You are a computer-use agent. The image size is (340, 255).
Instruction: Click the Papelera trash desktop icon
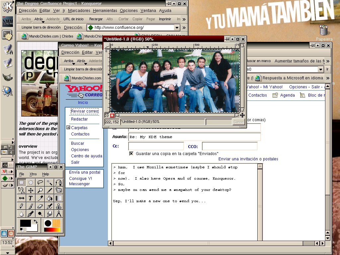(x=324, y=33)
